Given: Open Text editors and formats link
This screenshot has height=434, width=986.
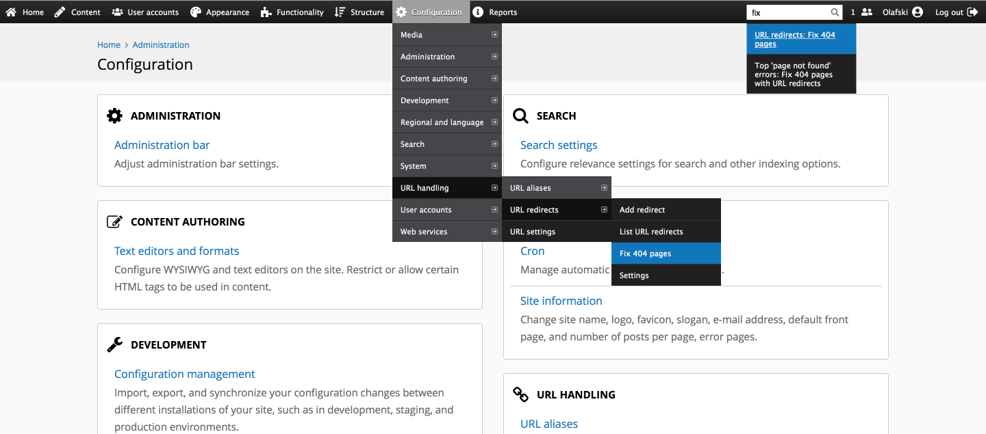Looking at the screenshot, I should coord(177,251).
